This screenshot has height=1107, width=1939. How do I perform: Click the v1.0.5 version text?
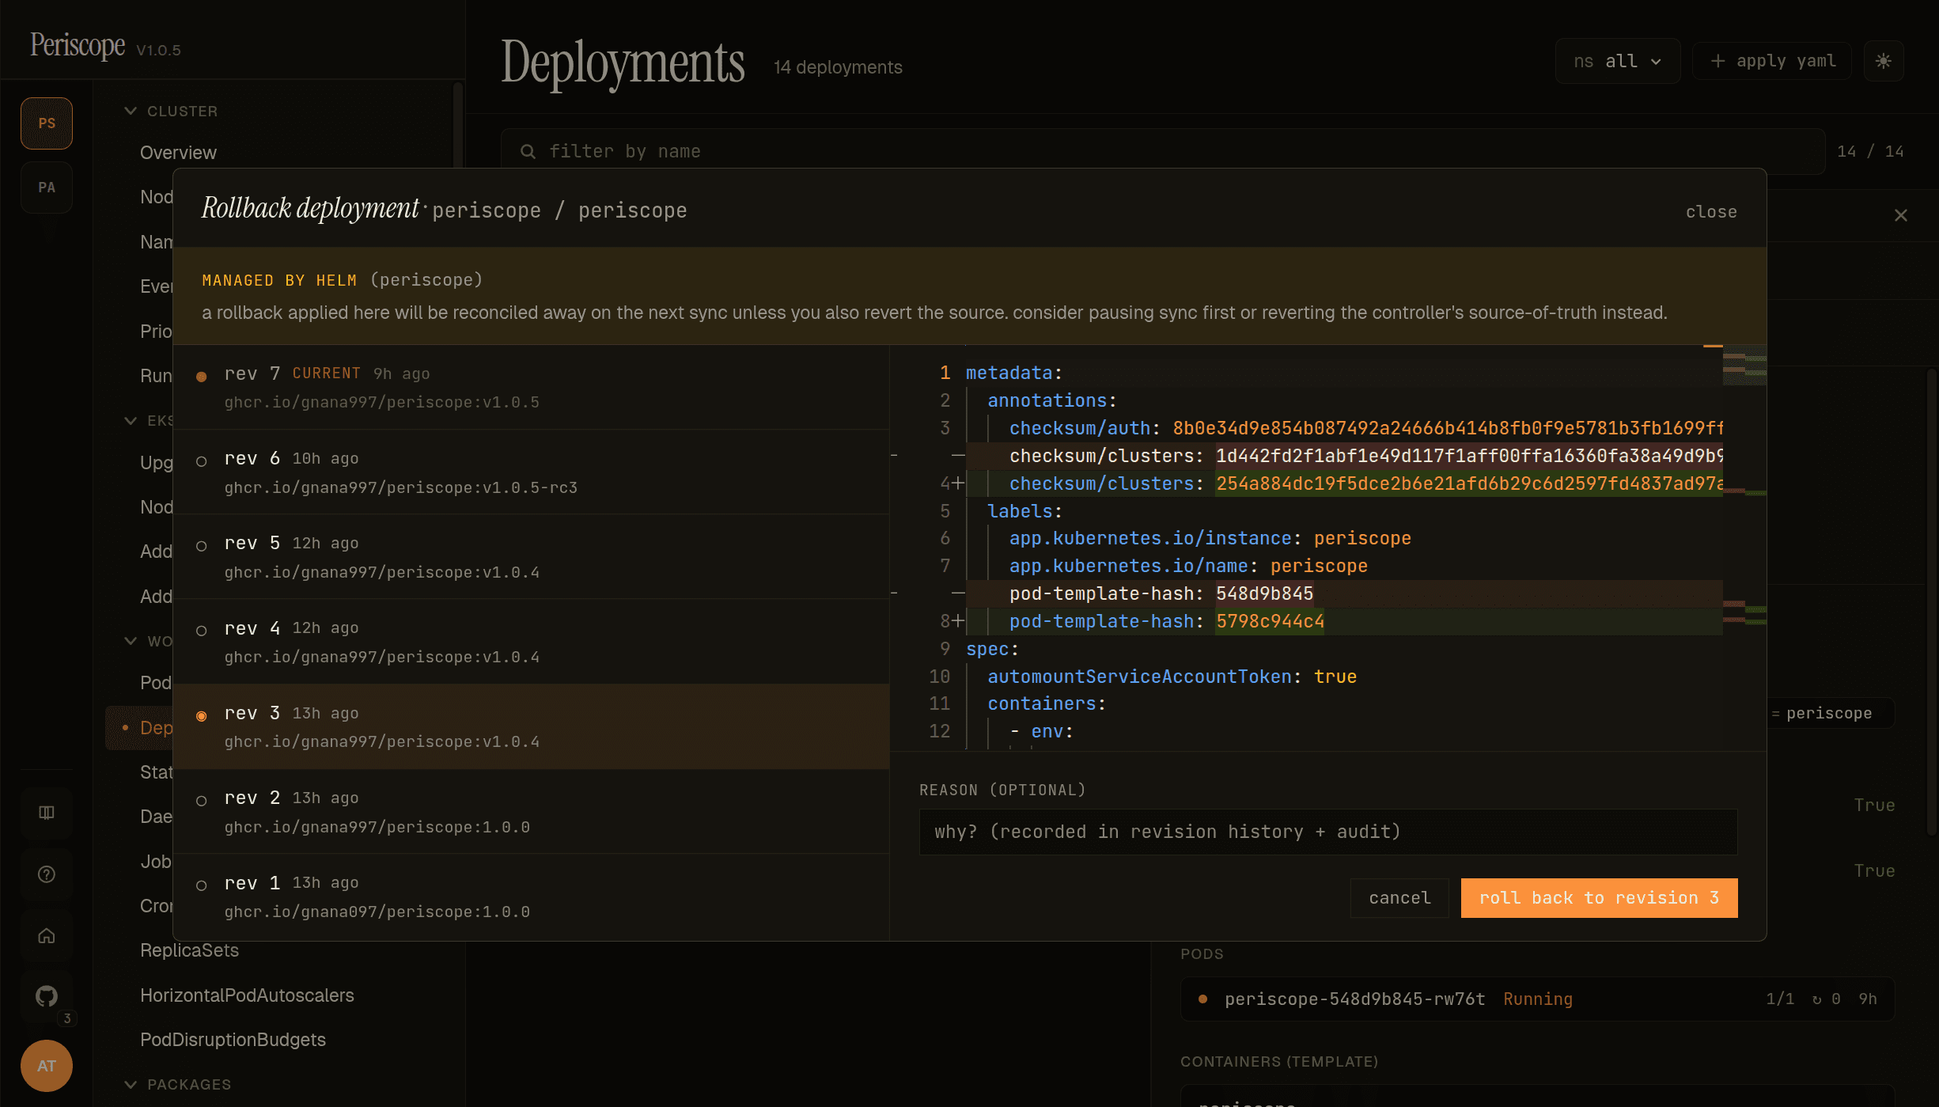tap(158, 50)
